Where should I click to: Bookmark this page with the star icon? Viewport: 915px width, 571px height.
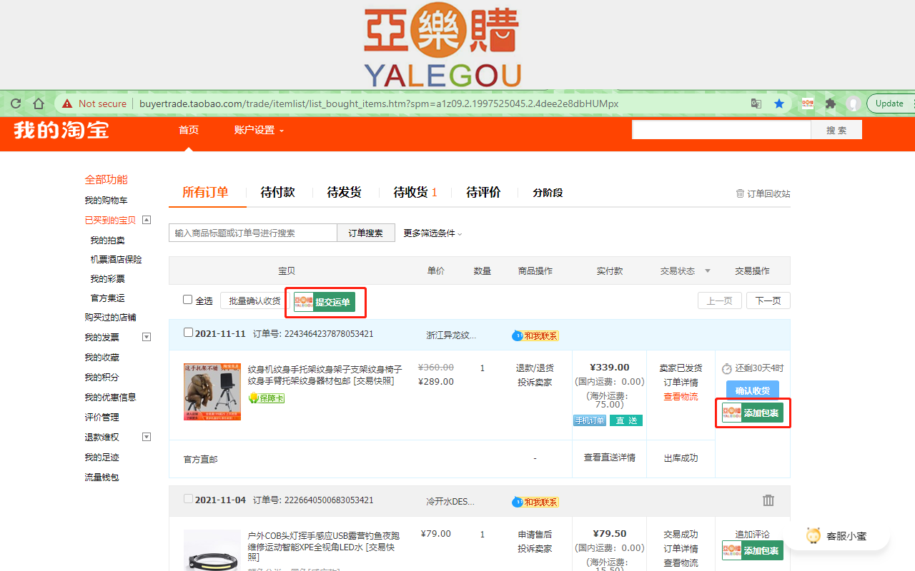(x=779, y=103)
